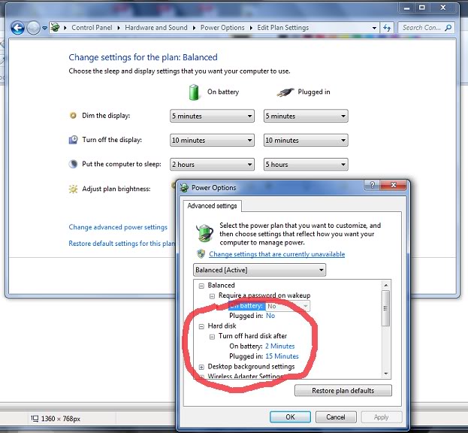Image resolution: width=468 pixels, height=433 pixels.
Task: Select the Advanced settings tab
Action: click(x=212, y=206)
